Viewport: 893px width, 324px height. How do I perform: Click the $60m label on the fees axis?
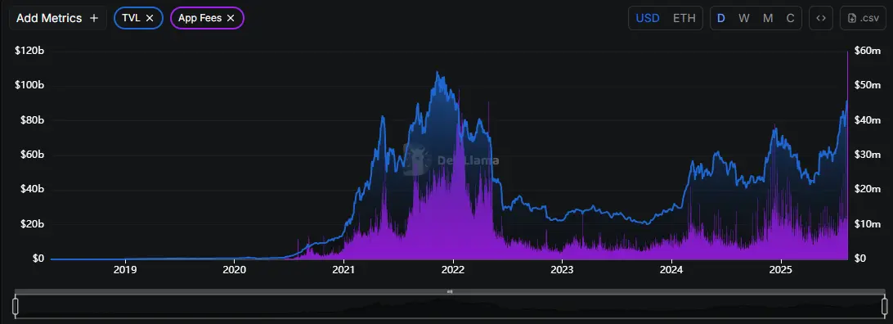pyautogui.click(x=868, y=51)
